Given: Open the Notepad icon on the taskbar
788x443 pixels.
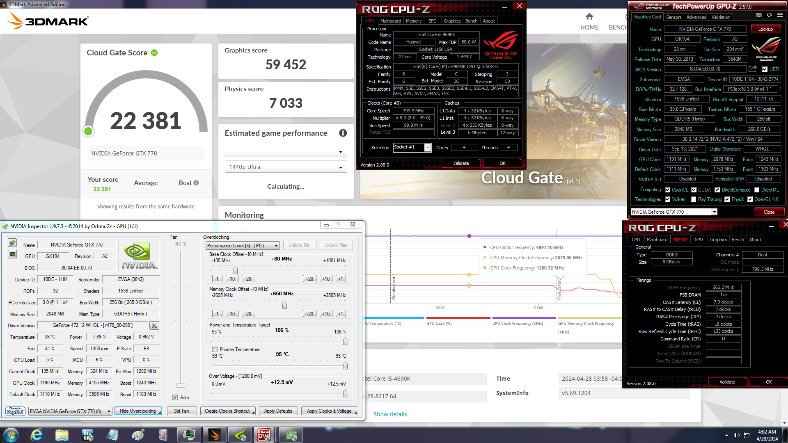Looking at the screenshot, I should [x=112, y=435].
